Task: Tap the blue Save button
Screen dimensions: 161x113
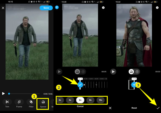Action: (x=46, y=8)
